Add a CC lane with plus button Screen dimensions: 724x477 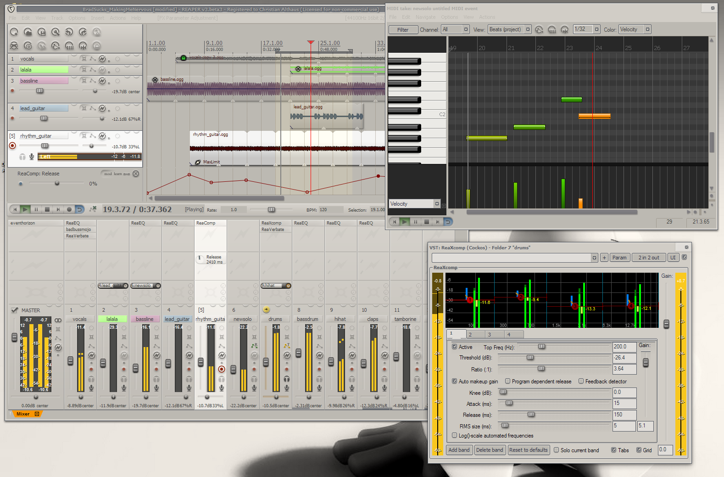click(x=444, y=206)
